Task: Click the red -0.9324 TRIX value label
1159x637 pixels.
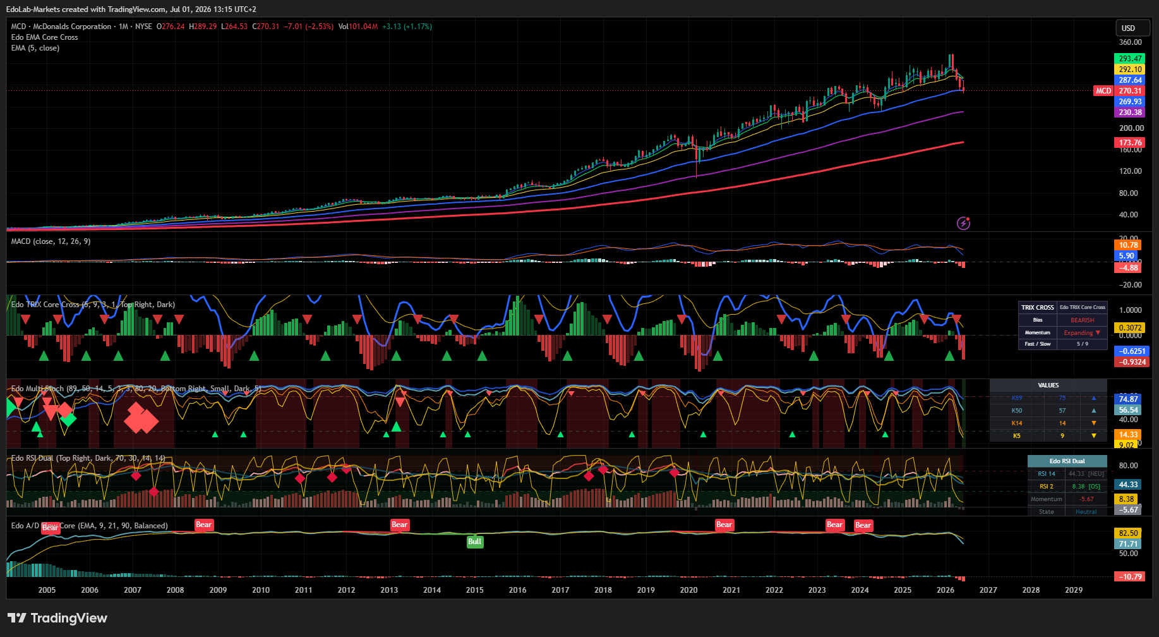Action: (x=1131, y=362)
